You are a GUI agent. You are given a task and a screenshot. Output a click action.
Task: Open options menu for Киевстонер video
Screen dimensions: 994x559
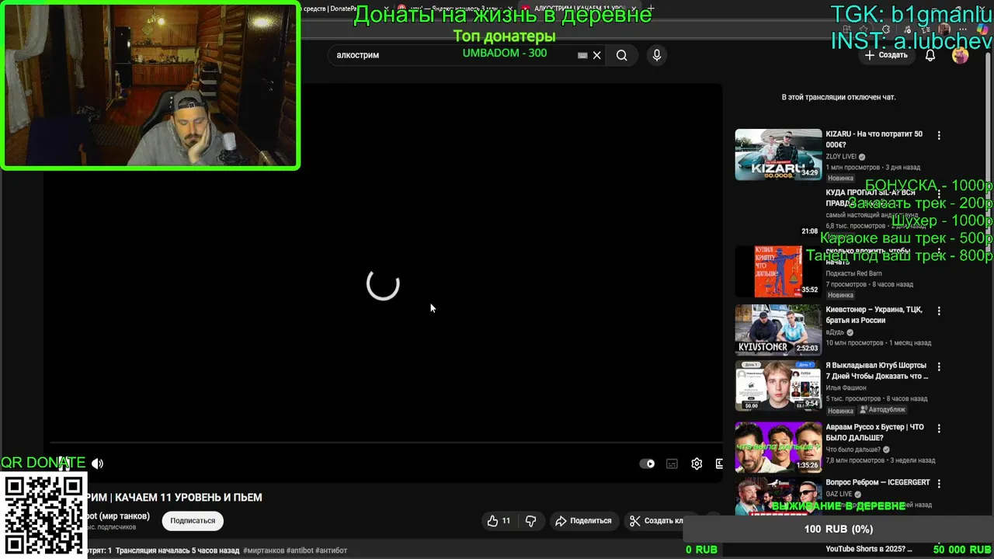tap(939, 311)
